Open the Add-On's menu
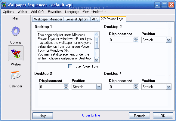 click(x=38, y=12)
